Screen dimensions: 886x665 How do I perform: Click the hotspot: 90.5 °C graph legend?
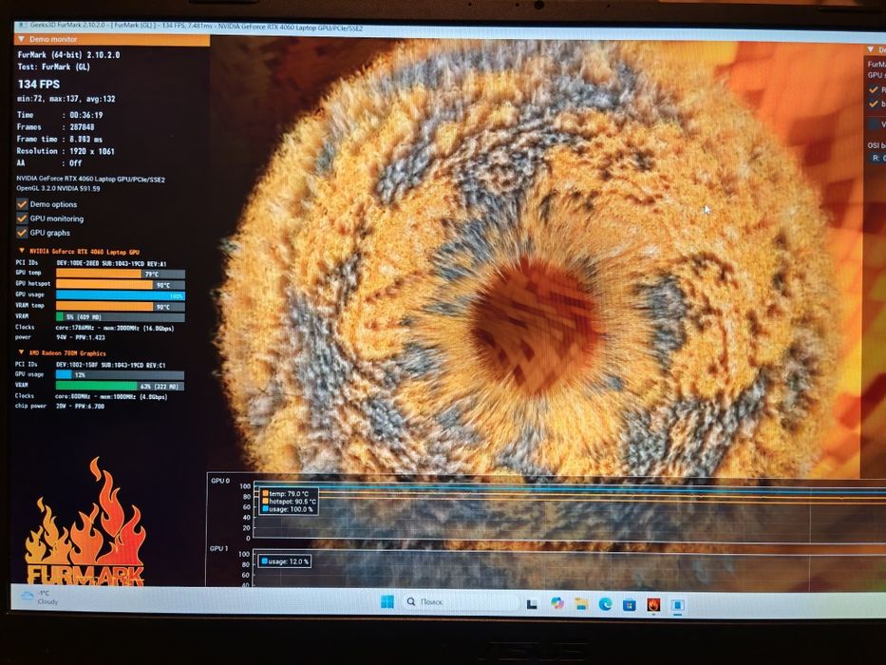click(x=289, y=502)
